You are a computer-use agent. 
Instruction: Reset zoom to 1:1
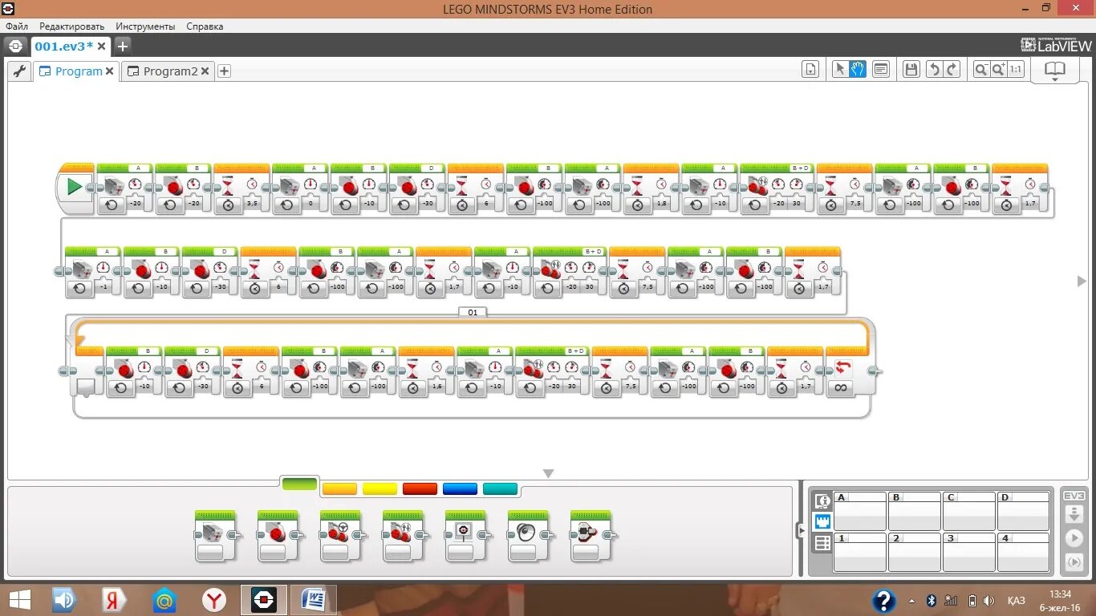pyautogui.click(x=1016, y=70)
